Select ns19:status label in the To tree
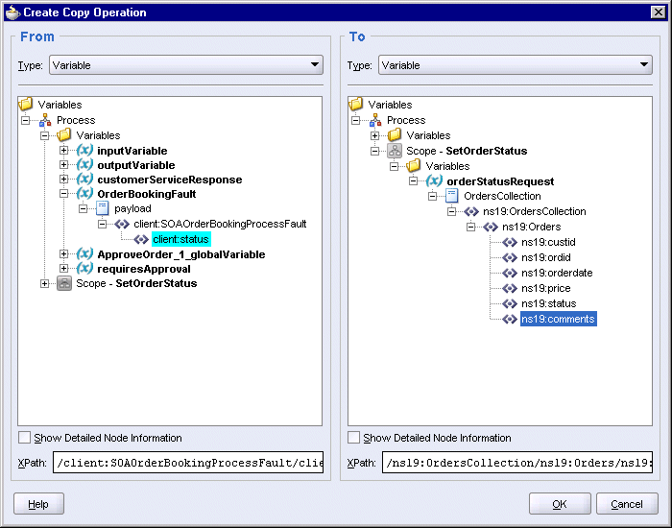The width and height of the screenshot is (672, 528). pyautogui.click(x=548, y=303)
